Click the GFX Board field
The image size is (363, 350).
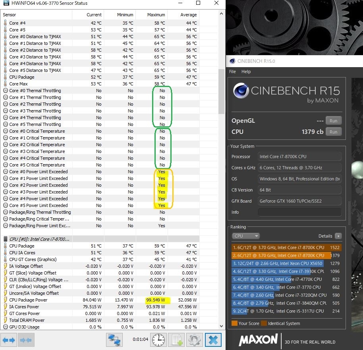pyautogui.click(x=299, y=201)
